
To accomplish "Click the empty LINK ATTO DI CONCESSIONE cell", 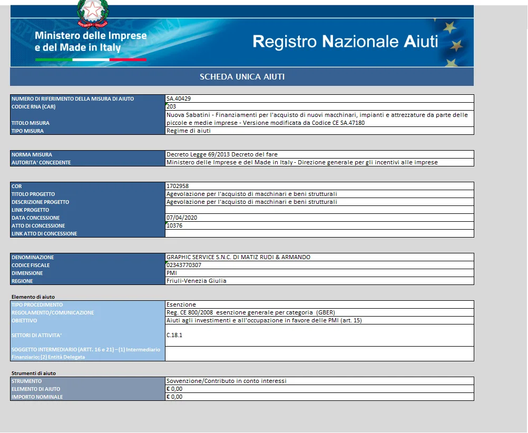I will pos(319,234).
